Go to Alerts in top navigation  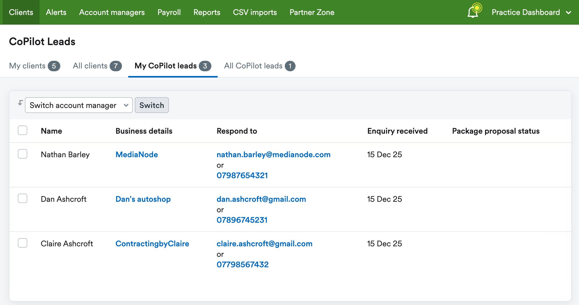tap(56, 12)
